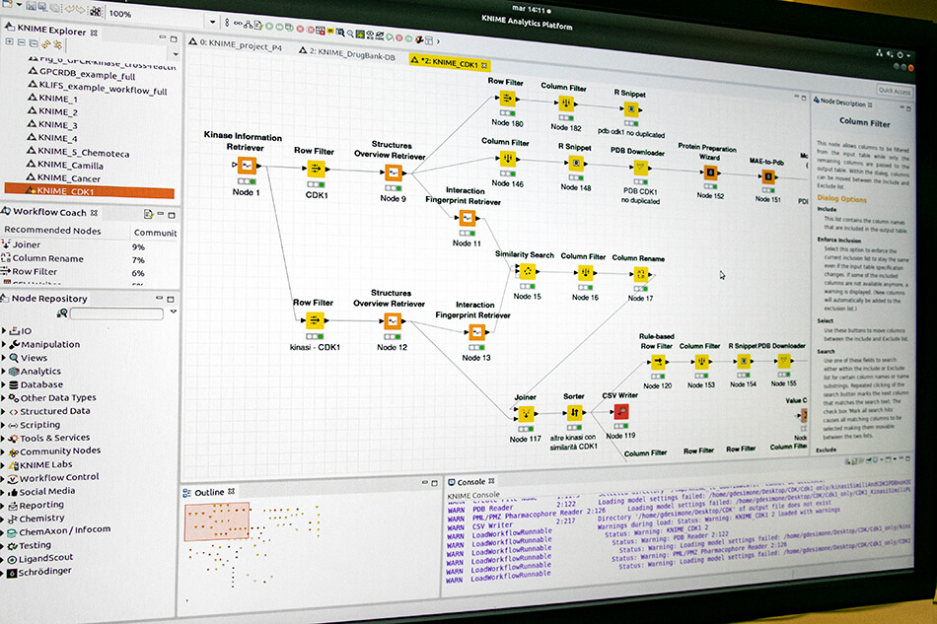This screenshot has width=937, height=624.
Task: Choose Row Filter in Workflow Coach list
Action: pyautogui.click(x=30, y=272)
